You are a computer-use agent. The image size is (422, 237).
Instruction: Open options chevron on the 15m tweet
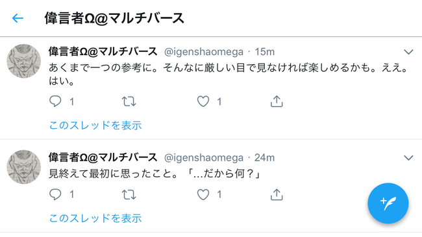(x=408, y=52)
